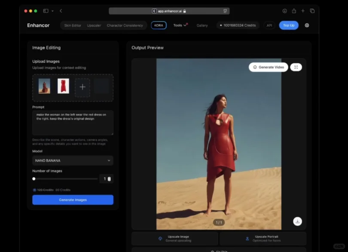This screenshot has width=348, height=252.
Task: Switch to Skin Editor tab
Action: click(73, 25)
